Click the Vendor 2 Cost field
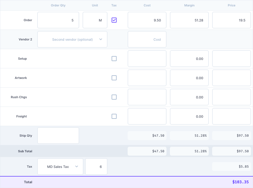The width and height of the screenshot is (253, 188). 147,39
